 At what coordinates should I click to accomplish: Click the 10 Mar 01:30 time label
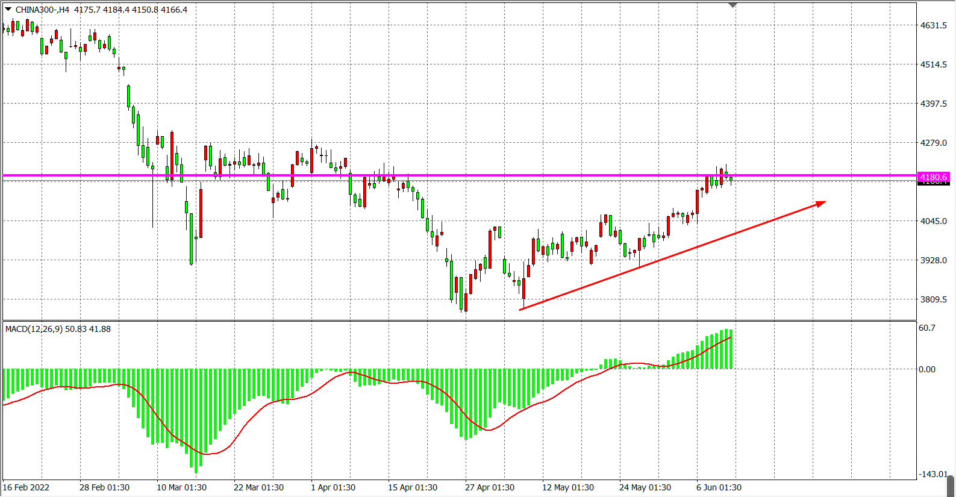(x=181, y=487)
